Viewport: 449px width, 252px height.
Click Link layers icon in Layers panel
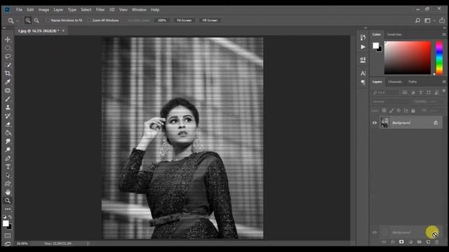pos(384,242)
